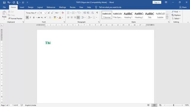Click the Paste clipboard icon
The height and width of the screenshot is (107, 190).
pos(4,13)
